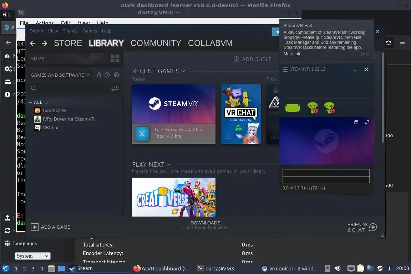
Task: Open advanced filter options in Steam library
Action: tap(115, 88)
